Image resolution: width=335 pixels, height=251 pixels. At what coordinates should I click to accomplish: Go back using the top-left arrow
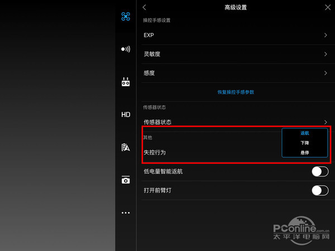tap(145, 7)
